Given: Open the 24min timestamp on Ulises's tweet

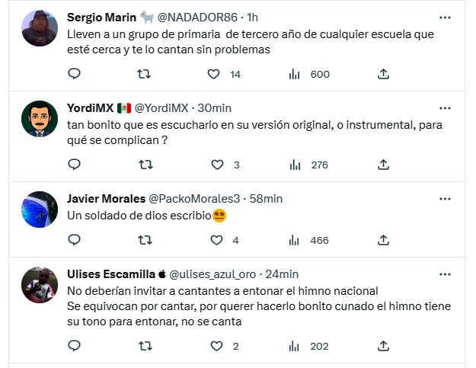Looking at the screenshot, I should point(282,274).
